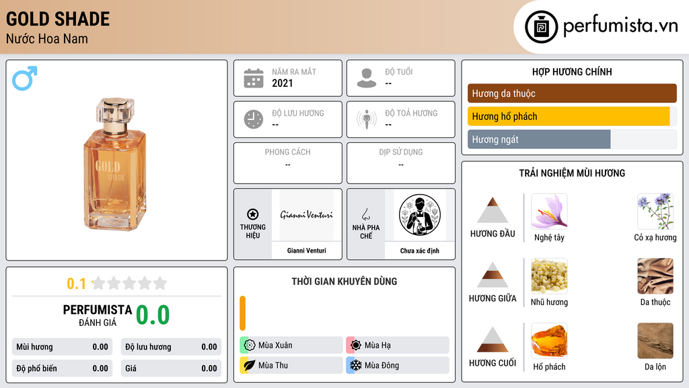
Task: Click the Gianni Venturi brand logo
Action: click(x=306, y=215)
